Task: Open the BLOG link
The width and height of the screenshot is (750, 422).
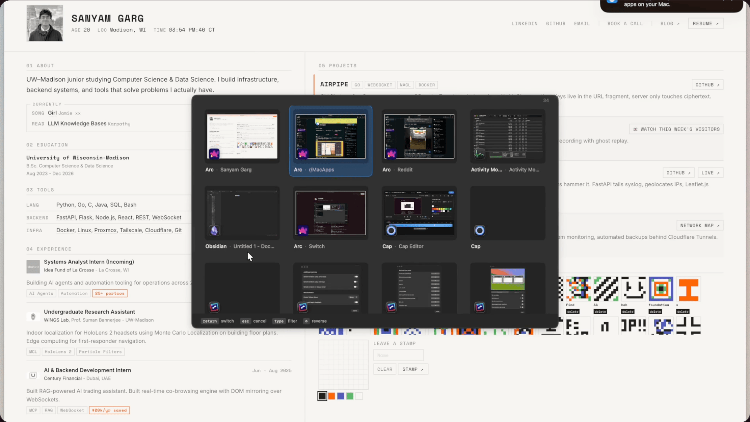Action: [x=670, y=23]
